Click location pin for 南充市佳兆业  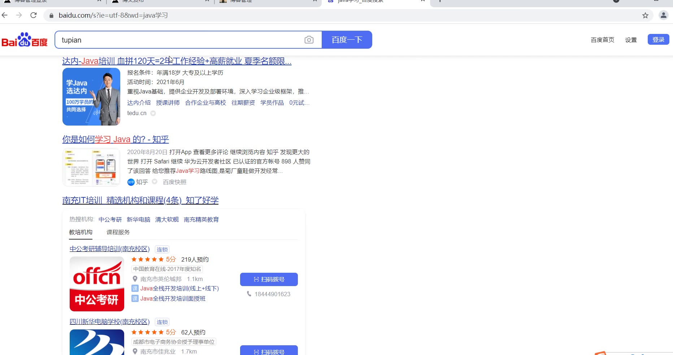tap(135, 351)
